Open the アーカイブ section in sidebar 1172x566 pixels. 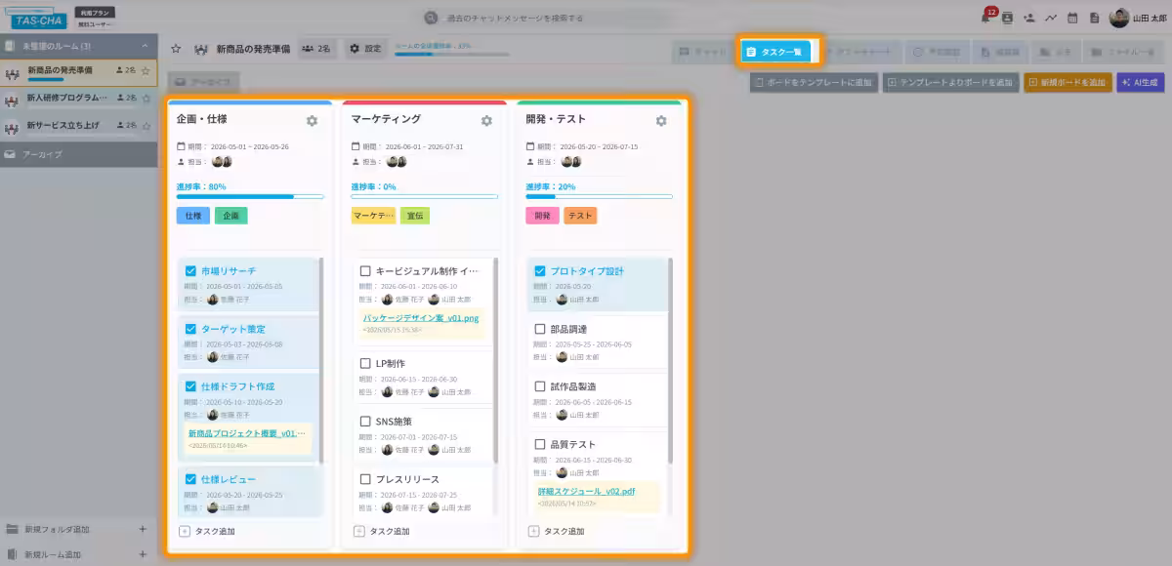coord(78,154)
